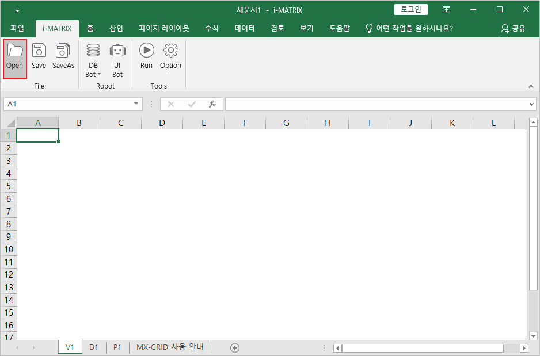The width and height of the screenshot is (540, 356).
Task: Open the Option gear settings
Action: pos(170,56)
